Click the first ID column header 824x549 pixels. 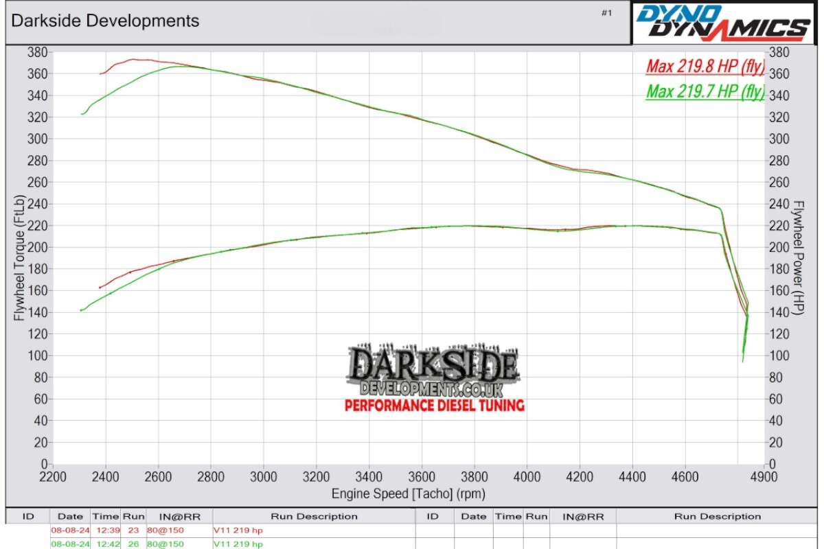[28, 516]
